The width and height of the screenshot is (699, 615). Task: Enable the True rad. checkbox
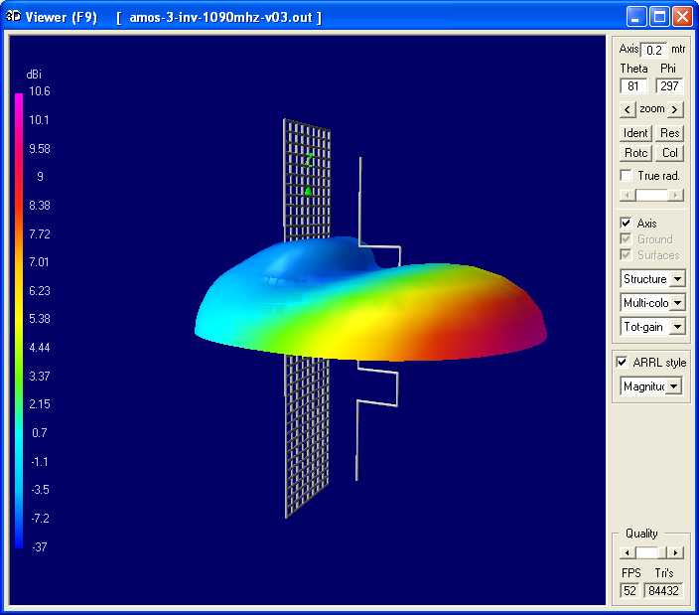626,176
